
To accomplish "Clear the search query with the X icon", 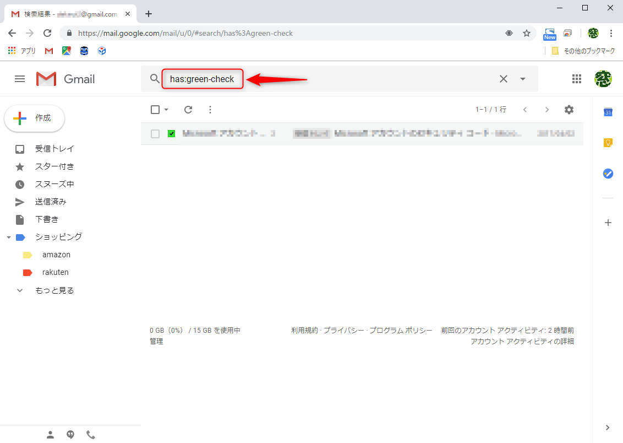I will tap(503, 79).
